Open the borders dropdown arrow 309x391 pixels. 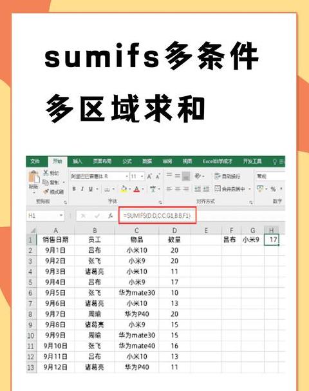pyautogui.click(x=113, y=189)
